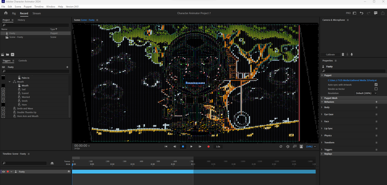
Task: Add a new trigger with the plus icon
Action: coord(67,67)
